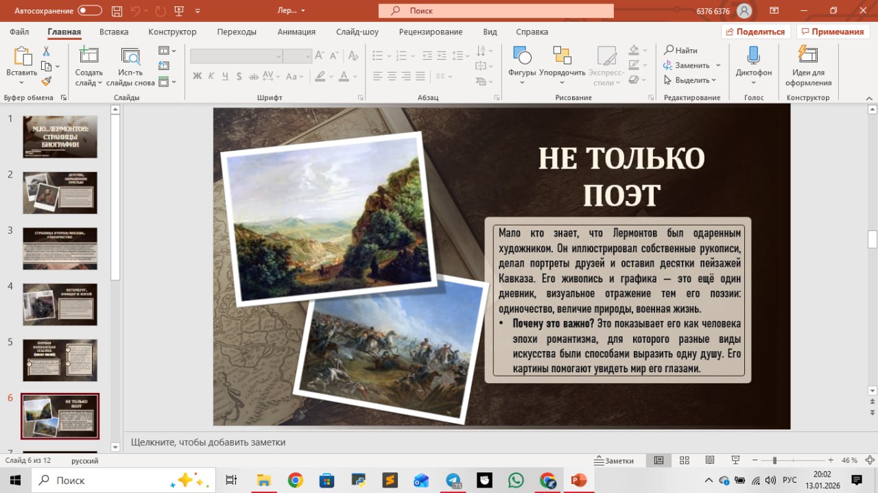Image resolution: width=878 pixels, height=493 pixels.
Task: Click the Dictate (Диктофон) microphone icon
Action: click(x=753, y=56)
